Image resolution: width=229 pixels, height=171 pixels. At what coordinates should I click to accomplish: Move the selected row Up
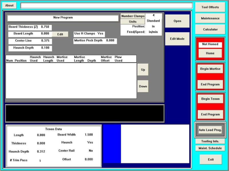coord(143,70)
